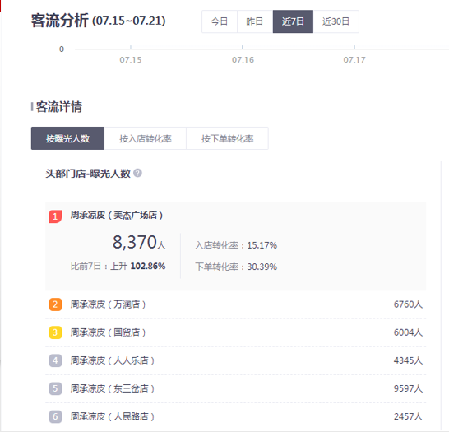
Task: Click the 客流分析 page title
Action: (x=59, y=21)
